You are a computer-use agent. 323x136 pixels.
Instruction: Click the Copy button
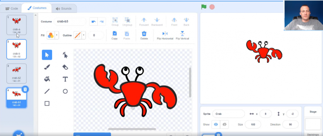[x=114, y=35]
